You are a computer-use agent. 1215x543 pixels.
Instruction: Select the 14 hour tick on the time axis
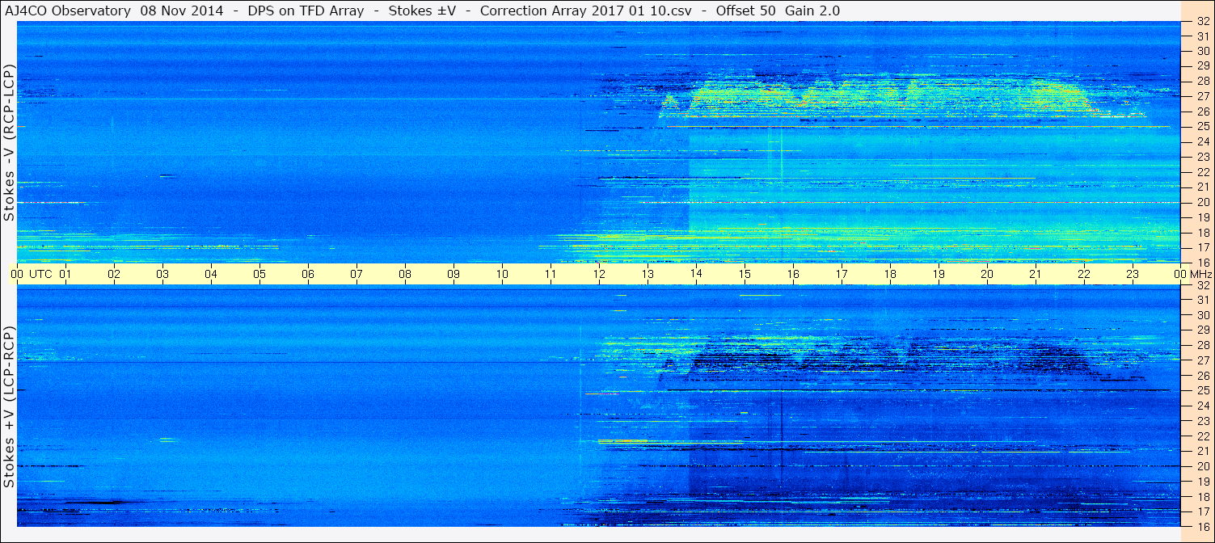696,274
